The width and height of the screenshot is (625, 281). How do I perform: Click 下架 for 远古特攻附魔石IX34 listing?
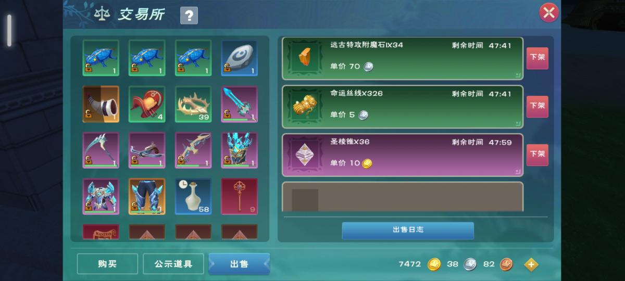click(x=537, y=58)
